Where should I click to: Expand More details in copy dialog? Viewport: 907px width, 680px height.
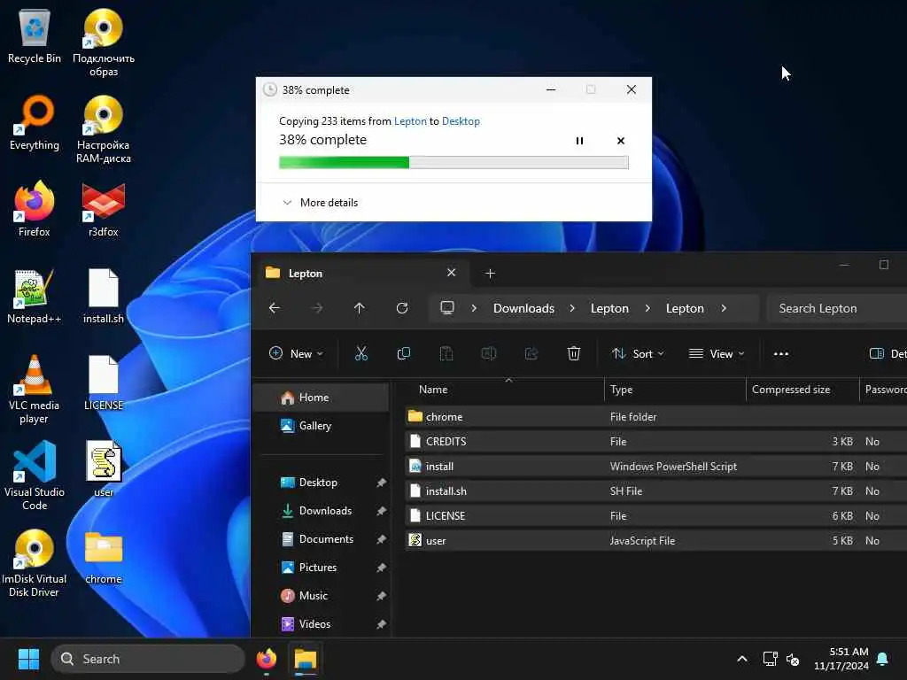click(320, 203)
